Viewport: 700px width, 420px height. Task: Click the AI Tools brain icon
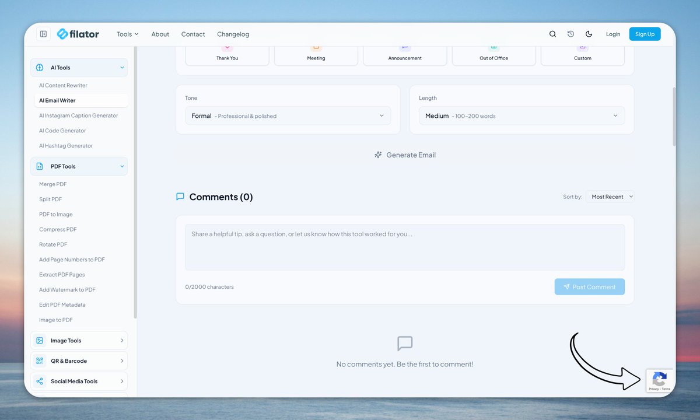[x=40, y=68]
